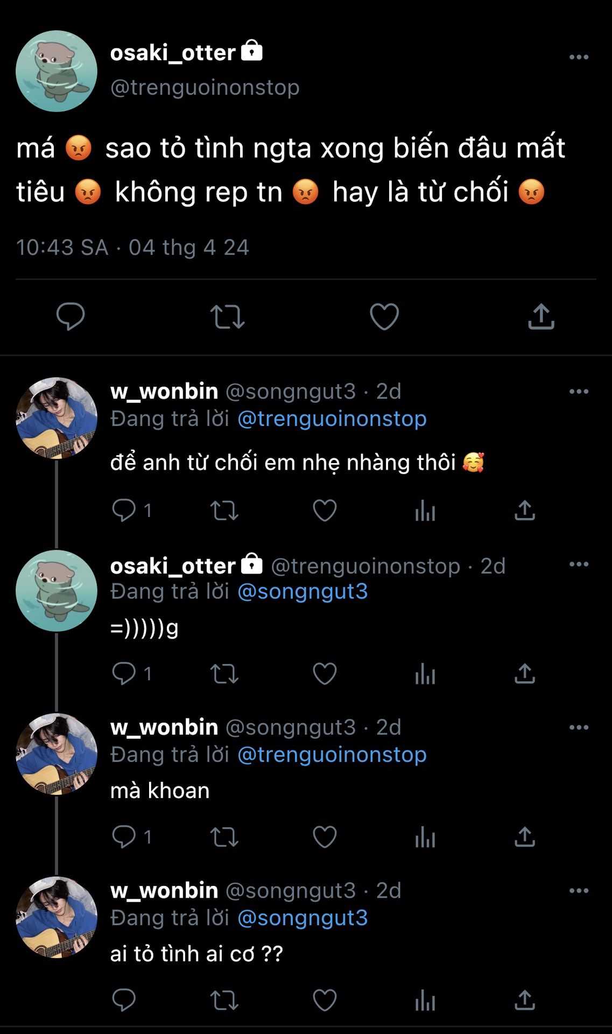Retweet the main osaki_otter tweet
Viewport: 612px width, 1034px height.
click(227, 317)
